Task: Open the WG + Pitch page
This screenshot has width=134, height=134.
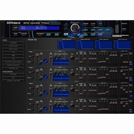Action: point(13,49)
